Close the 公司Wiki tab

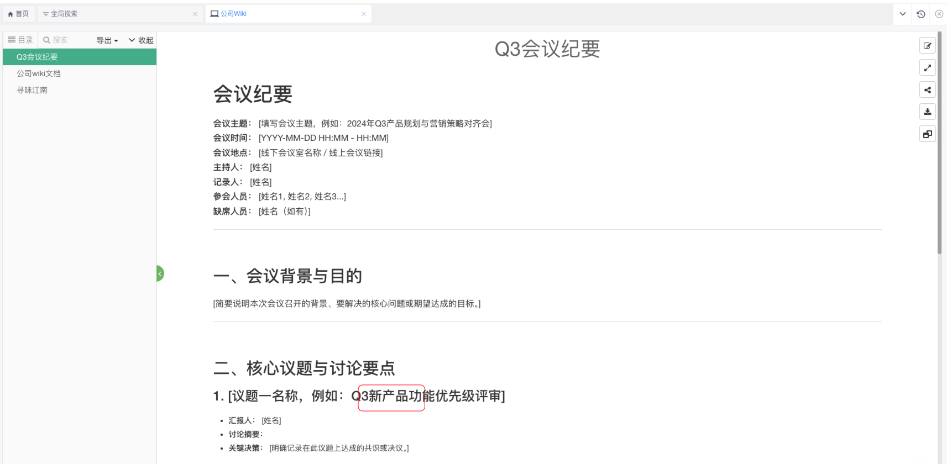tap(364, 14)
